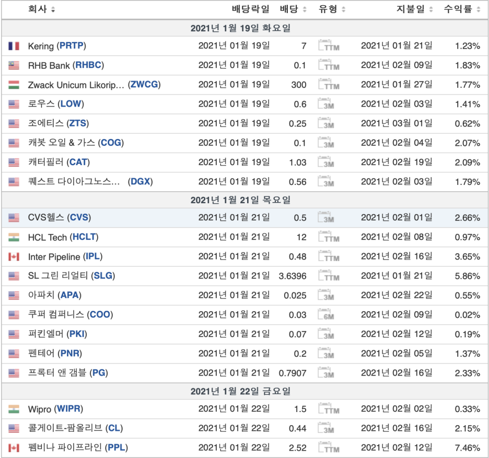Screen dimensions: 489x458
Task: Open the WIPR ticker link
Action: 68,409
